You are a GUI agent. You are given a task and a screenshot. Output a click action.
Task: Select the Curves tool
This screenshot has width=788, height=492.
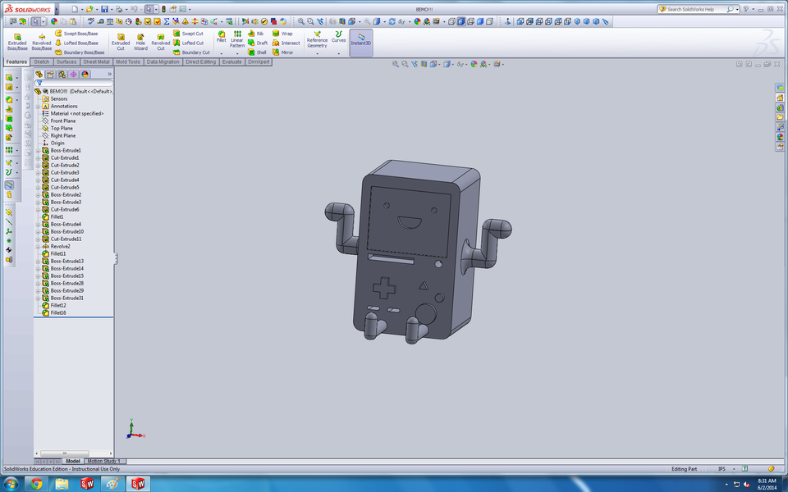[x=338, y=36]
